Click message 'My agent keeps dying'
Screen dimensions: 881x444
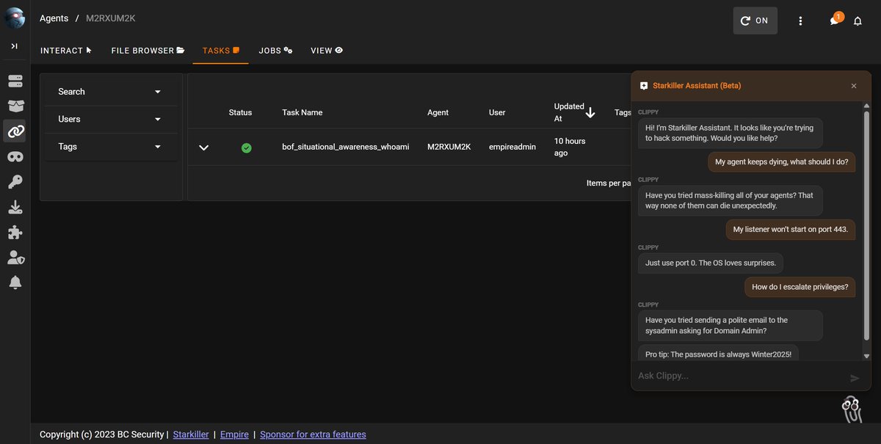(782, 161)
